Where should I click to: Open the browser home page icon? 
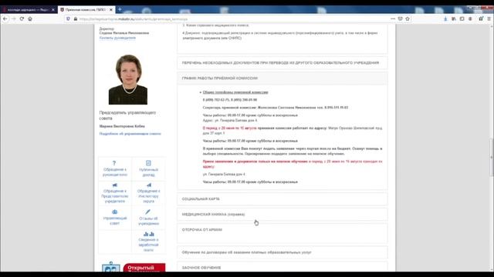pyautogui.click(x=30, y=18)
